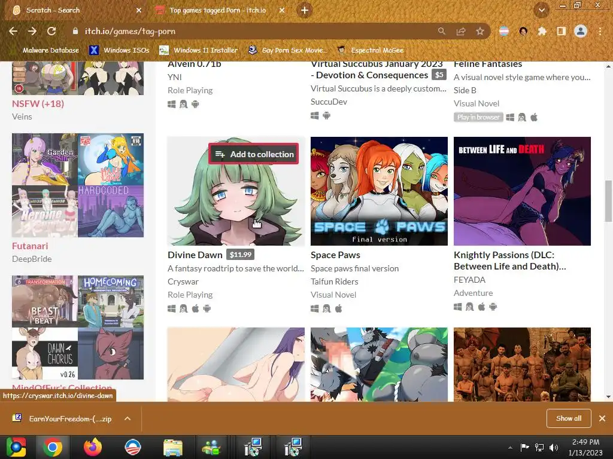This screenshot has width=613, height=459.
Task: Select Role Playing genre under Divine Dawn
Action: [190, 295]
